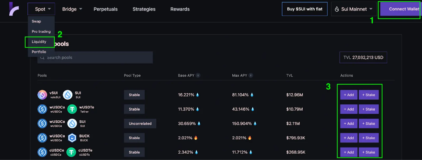The image size is (422, 160).
Task: Open the Sui Mainnet network selector
Action: (x=354, y=9)
